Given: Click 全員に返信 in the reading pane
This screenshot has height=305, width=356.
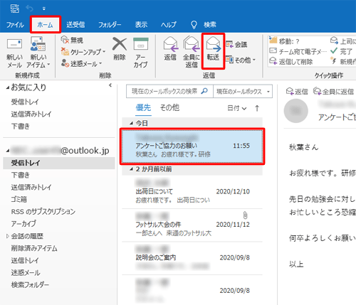Looking at the screenshot, I should pos(333,91).
